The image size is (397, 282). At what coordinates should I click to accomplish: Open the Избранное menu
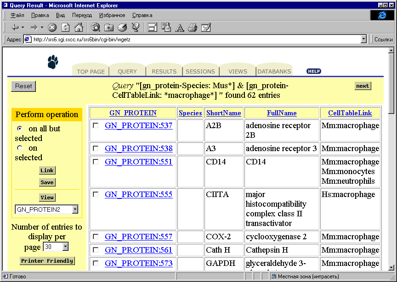pyautogui.click(x=112, y=15)
